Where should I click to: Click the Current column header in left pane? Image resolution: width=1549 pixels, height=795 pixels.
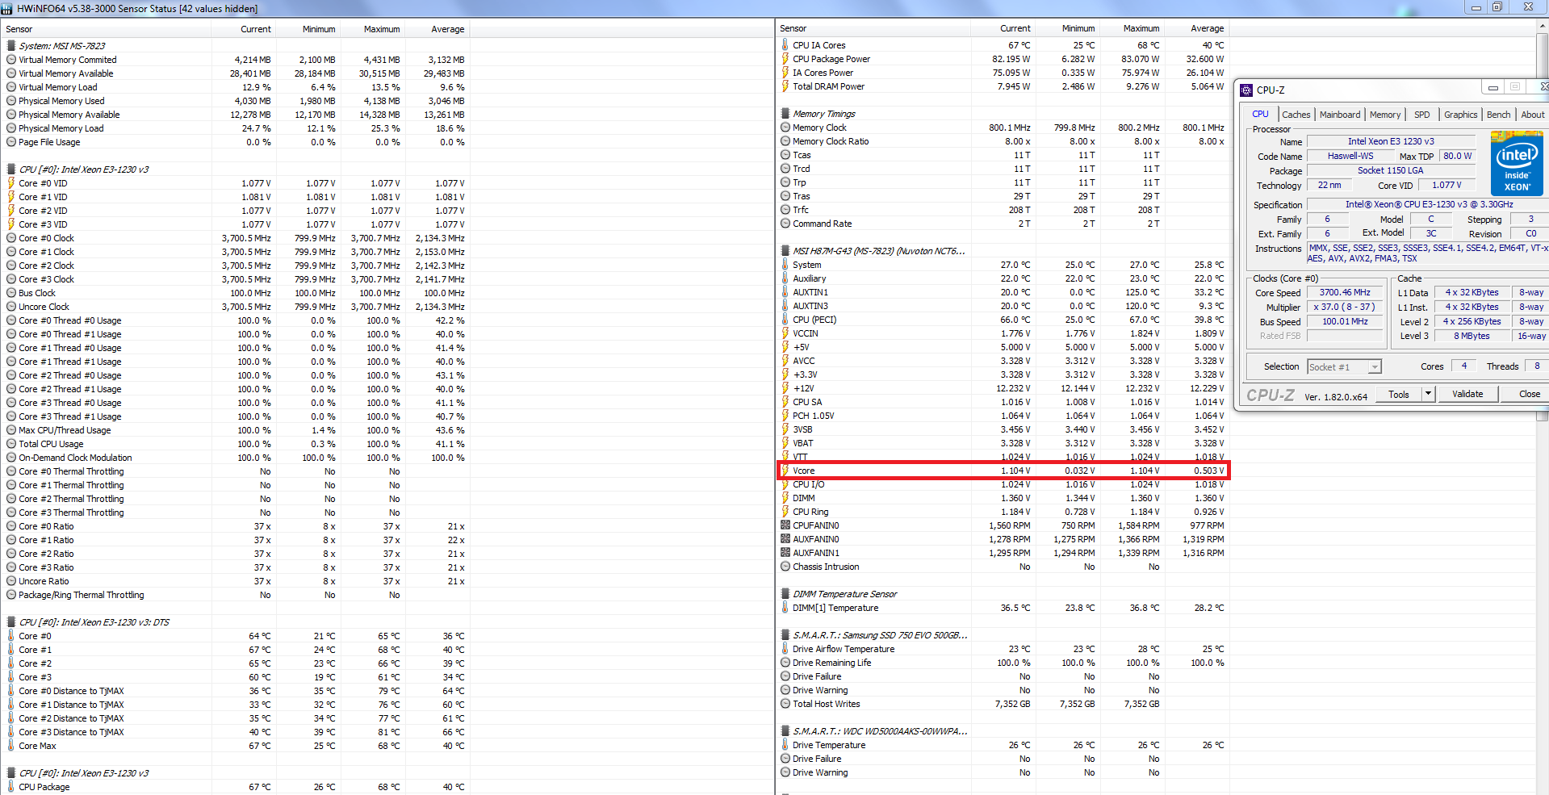tap(243, 29)
